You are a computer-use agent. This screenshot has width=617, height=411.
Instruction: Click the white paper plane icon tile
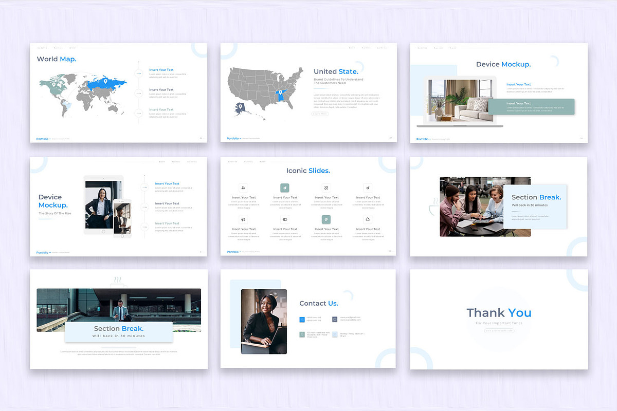[368, 188]
